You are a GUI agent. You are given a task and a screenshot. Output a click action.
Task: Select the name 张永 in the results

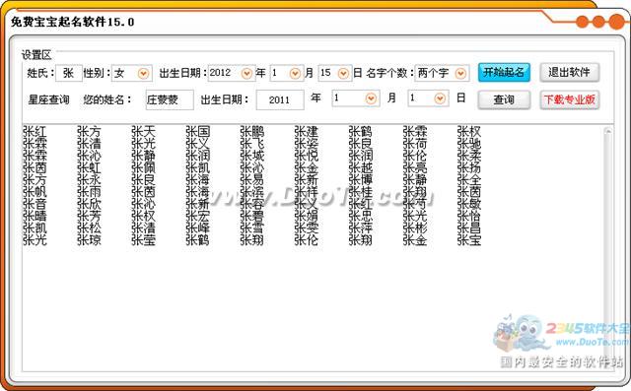[x=89, y=179]
